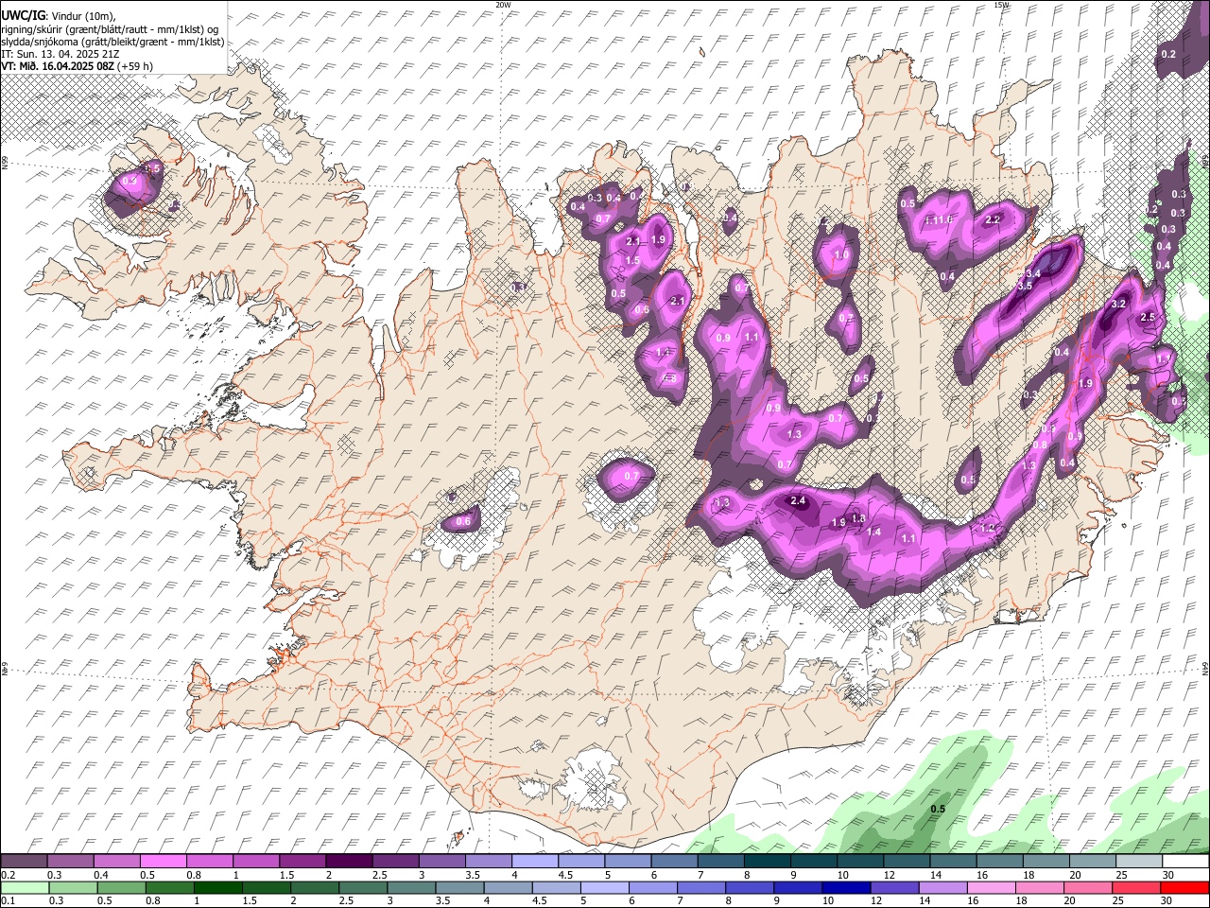The image size is (1210, 908).
Task: Click the '2.4' snowfall value on the map
Action: pyautogui.click(x=798, y=501)
